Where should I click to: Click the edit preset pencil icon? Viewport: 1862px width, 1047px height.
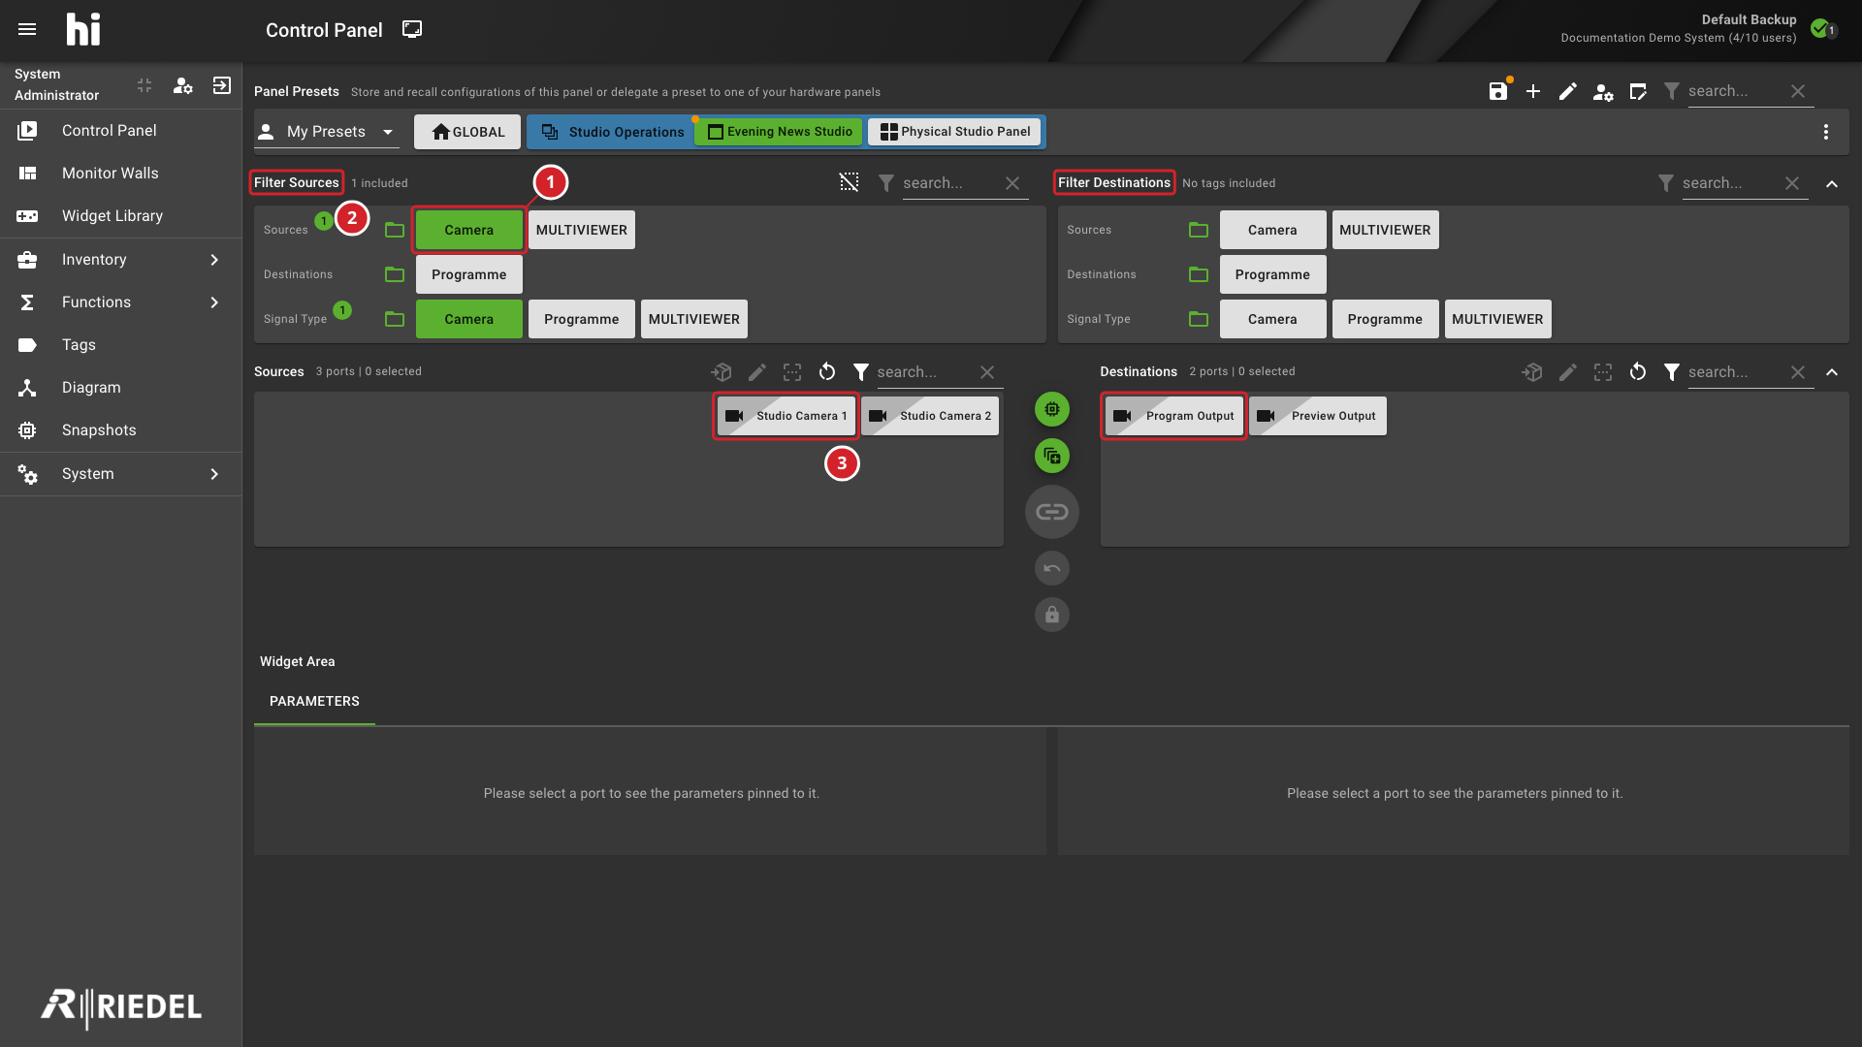tap(1568, 91)
